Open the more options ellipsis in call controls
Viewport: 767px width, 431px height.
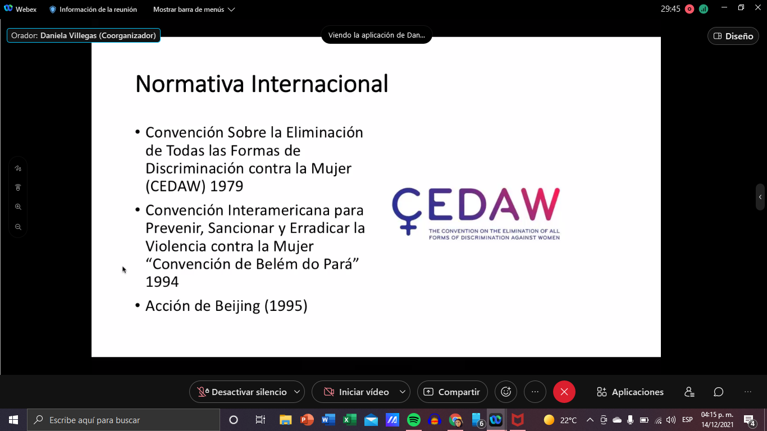535,392
